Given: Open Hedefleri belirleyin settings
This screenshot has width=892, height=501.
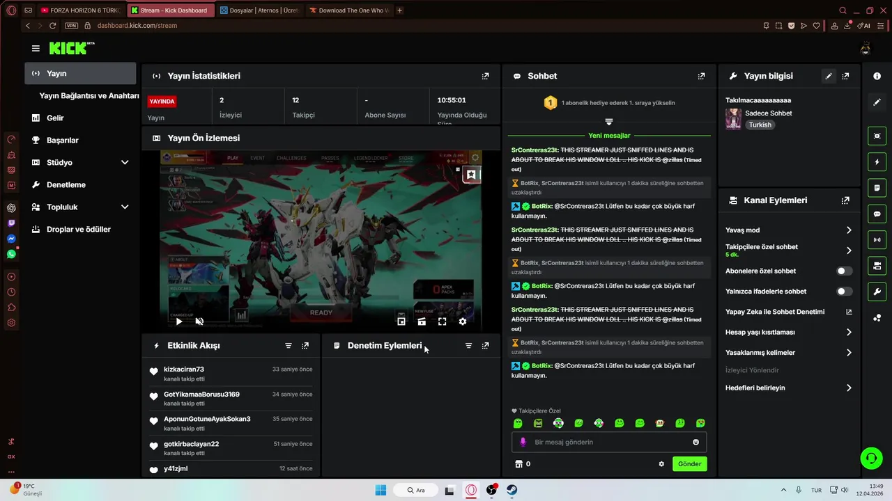Looking at the screenshot, I should click(x=788, y=388).
